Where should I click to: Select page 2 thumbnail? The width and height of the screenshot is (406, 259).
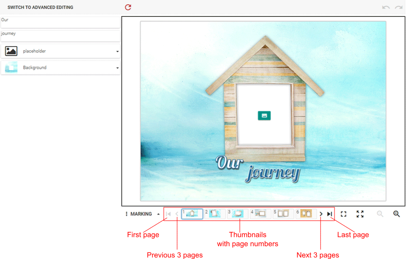coord(215,214)
